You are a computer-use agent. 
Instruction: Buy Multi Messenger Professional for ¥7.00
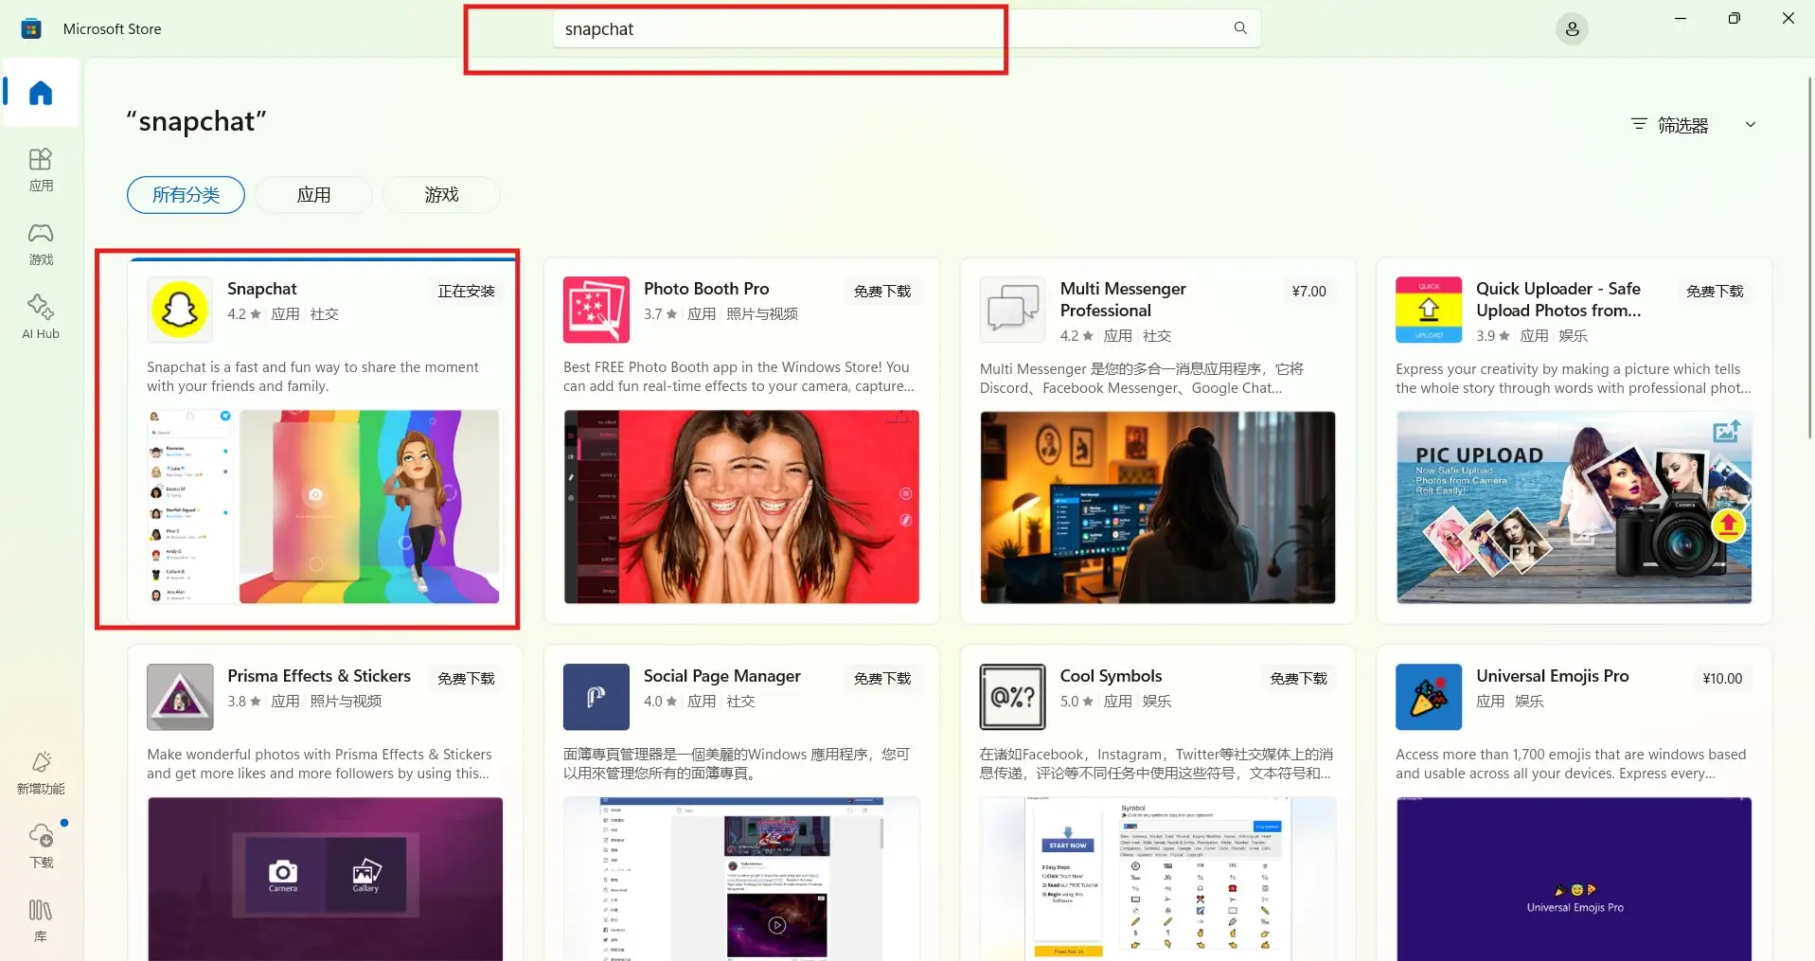(1309, 292)
